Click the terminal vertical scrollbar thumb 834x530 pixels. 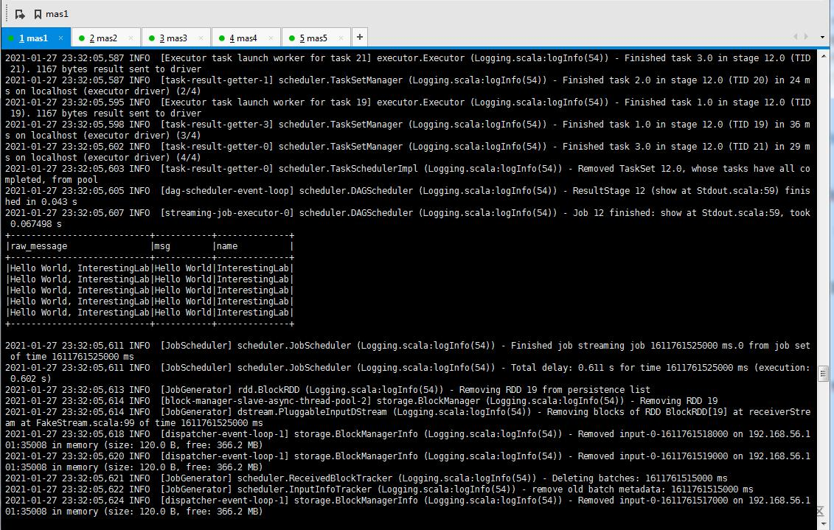coord(823,374)
